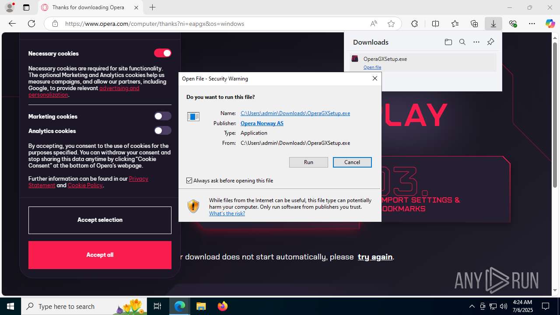Click the file path name link
This screenshot has width=560, height=315.
point(295,113)
